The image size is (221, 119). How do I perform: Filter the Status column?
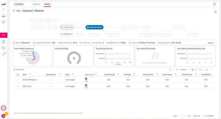click(73, 74)
